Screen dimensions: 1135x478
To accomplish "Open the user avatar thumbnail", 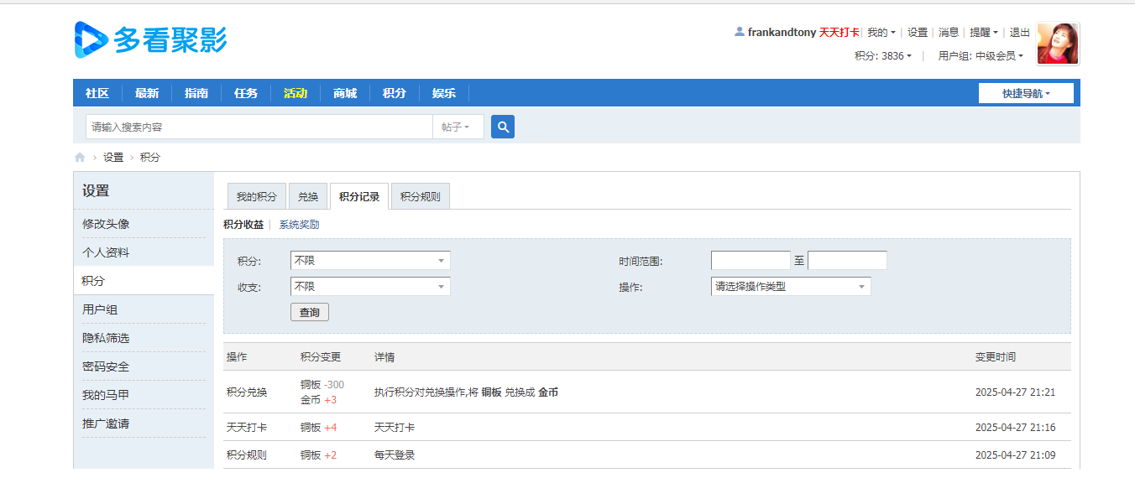I will tap(1058, 44).
